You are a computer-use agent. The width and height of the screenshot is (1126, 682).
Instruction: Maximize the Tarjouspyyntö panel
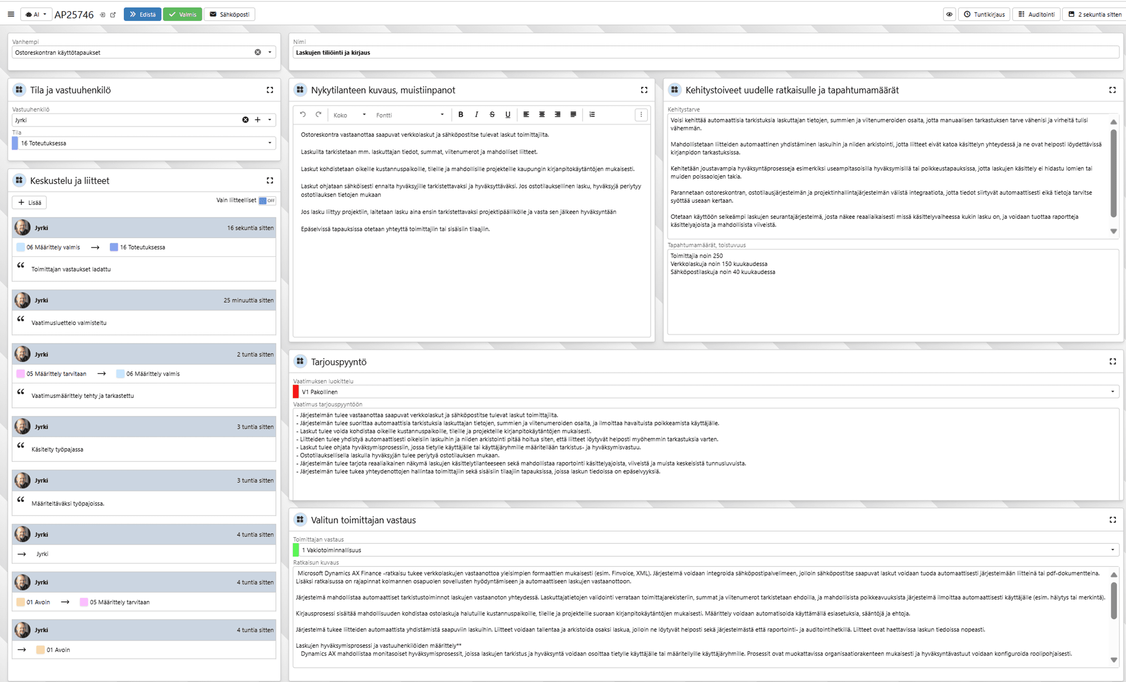click(1113, 362)
